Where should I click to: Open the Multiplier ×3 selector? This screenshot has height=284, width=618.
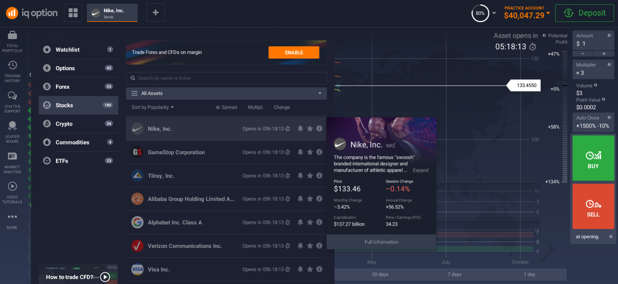click(x=593, y=69)
